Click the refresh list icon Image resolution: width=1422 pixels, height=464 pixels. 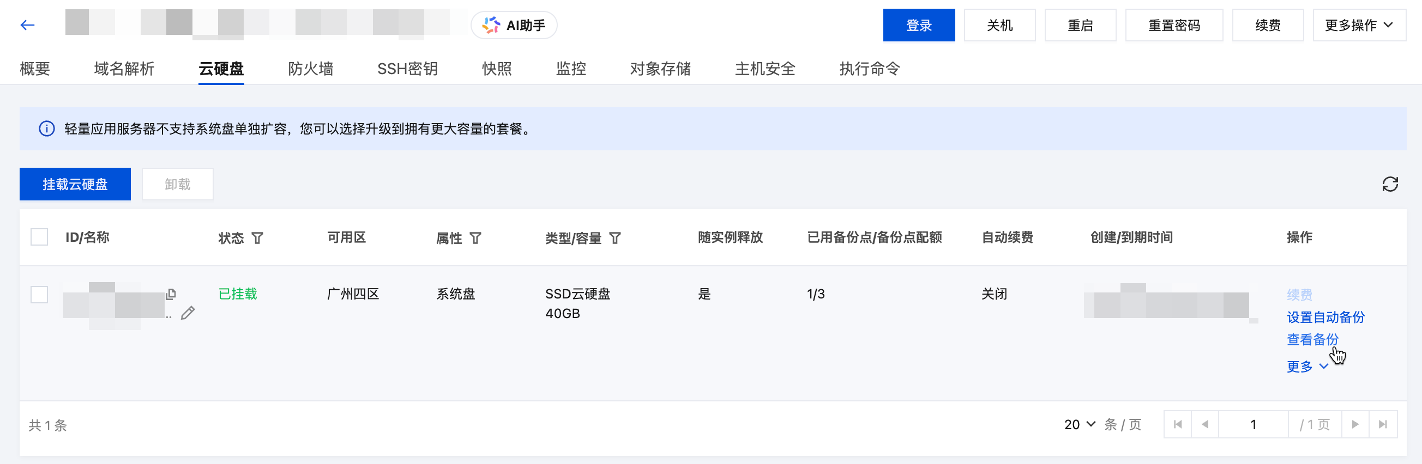coord(1389,184)
